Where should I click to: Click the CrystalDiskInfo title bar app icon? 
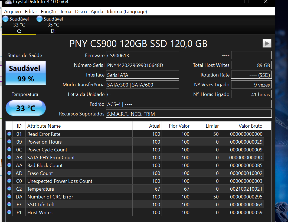8,2
